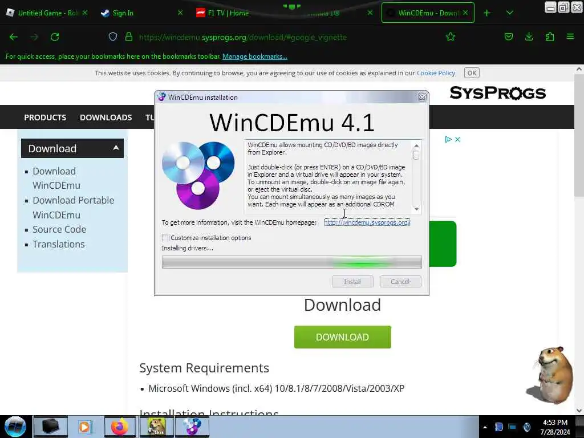Open the taskbar clock showing 4:53 PM
The height and width of the screenshot is (438, 584).
(x=555, y=427)
